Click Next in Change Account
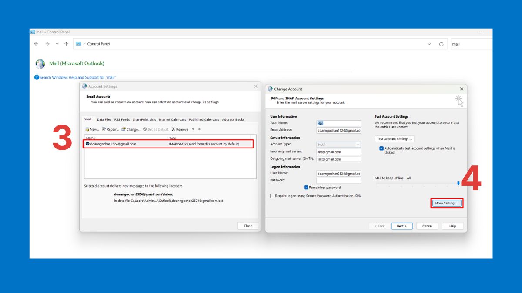 (402, 226)
